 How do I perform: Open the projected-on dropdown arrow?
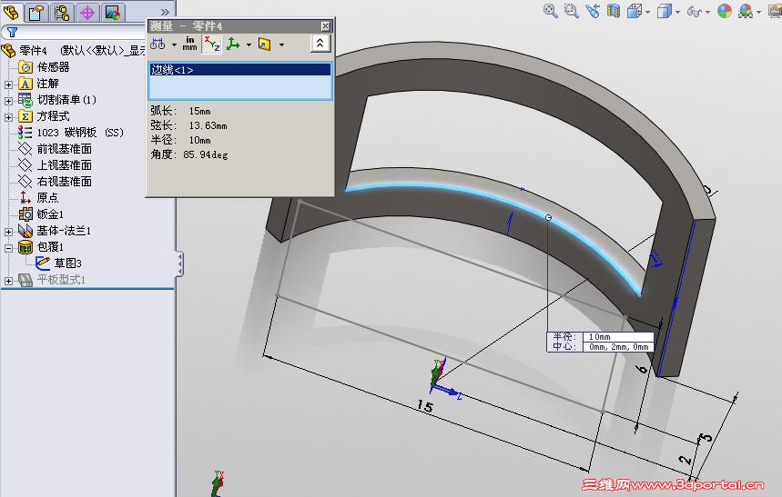click(x=282, y=45)
